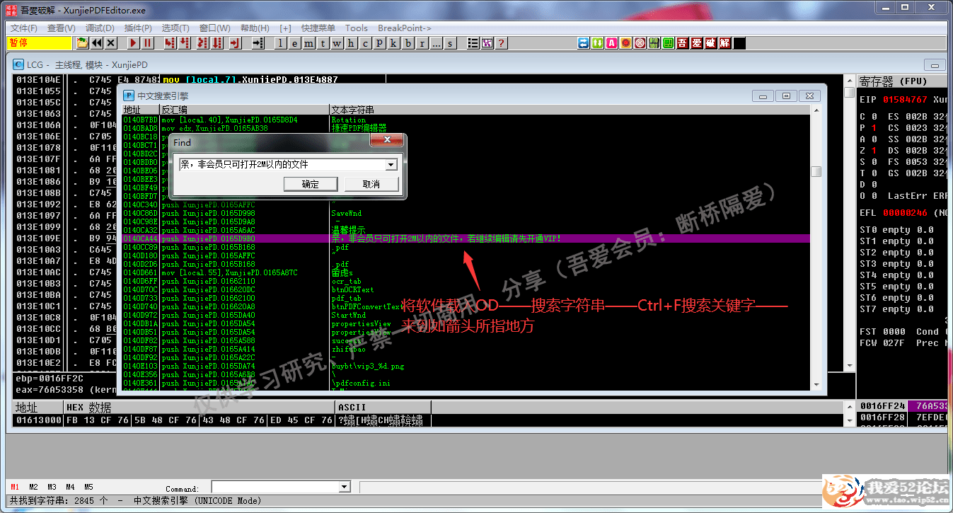This screenshot has width=953, height=513.
Task: Click the Execute till return icon
Action: 236,43
